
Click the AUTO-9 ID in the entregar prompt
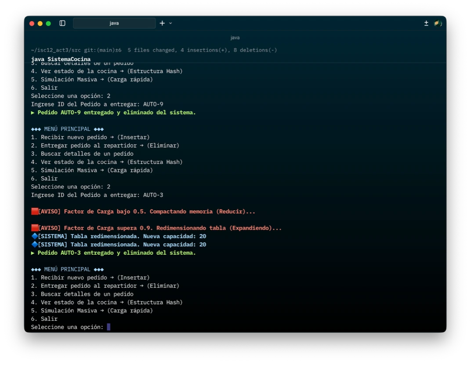153,104
